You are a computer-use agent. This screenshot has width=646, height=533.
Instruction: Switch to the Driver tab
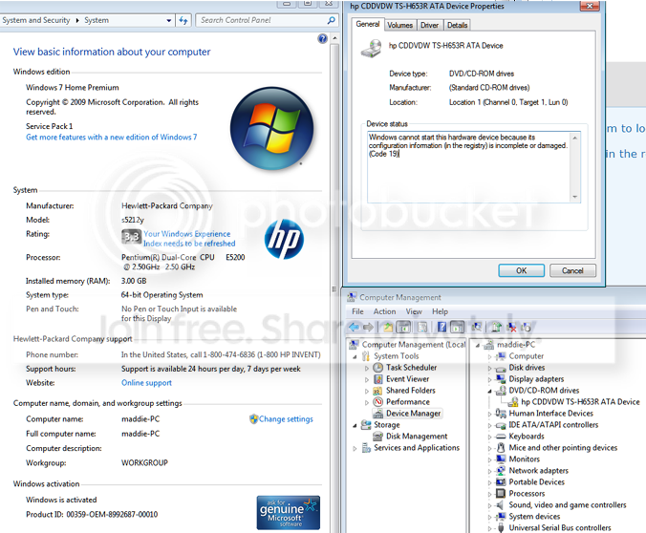429,25
